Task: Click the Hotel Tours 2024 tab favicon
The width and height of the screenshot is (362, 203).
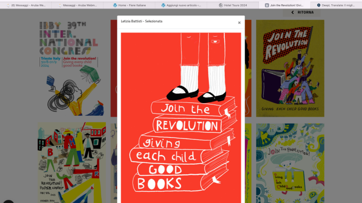Action: tap(221, 5)
